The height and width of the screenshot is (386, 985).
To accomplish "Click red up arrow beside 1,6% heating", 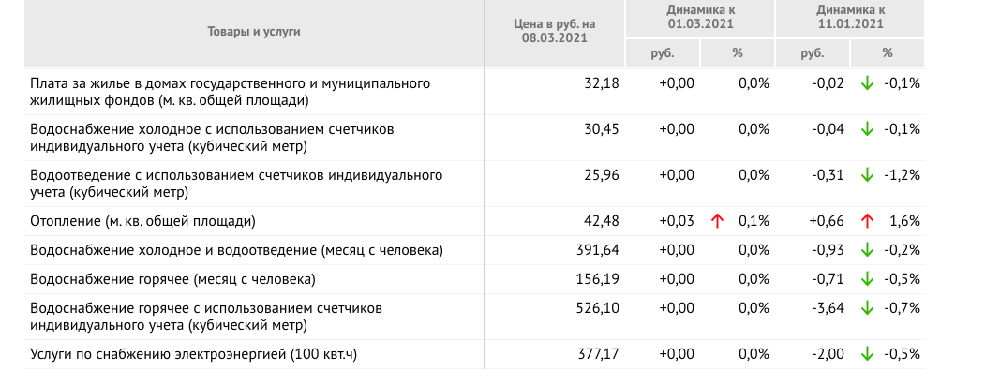I will 867,221.
